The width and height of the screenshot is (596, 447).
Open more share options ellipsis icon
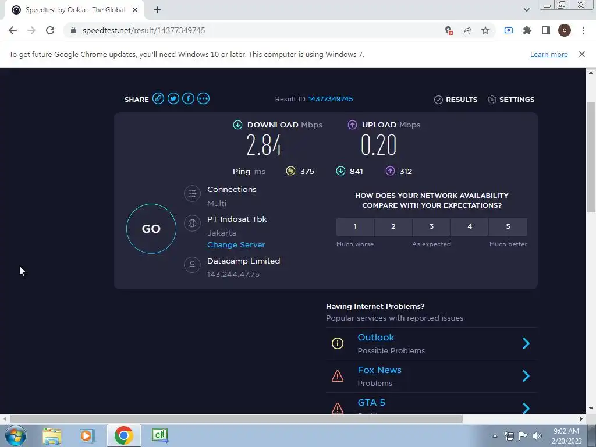point(203,99)
